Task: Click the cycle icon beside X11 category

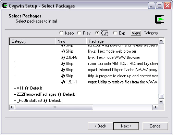Action: coord(26,88)
